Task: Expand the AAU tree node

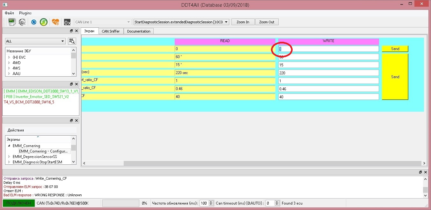Action: point(9,74)
